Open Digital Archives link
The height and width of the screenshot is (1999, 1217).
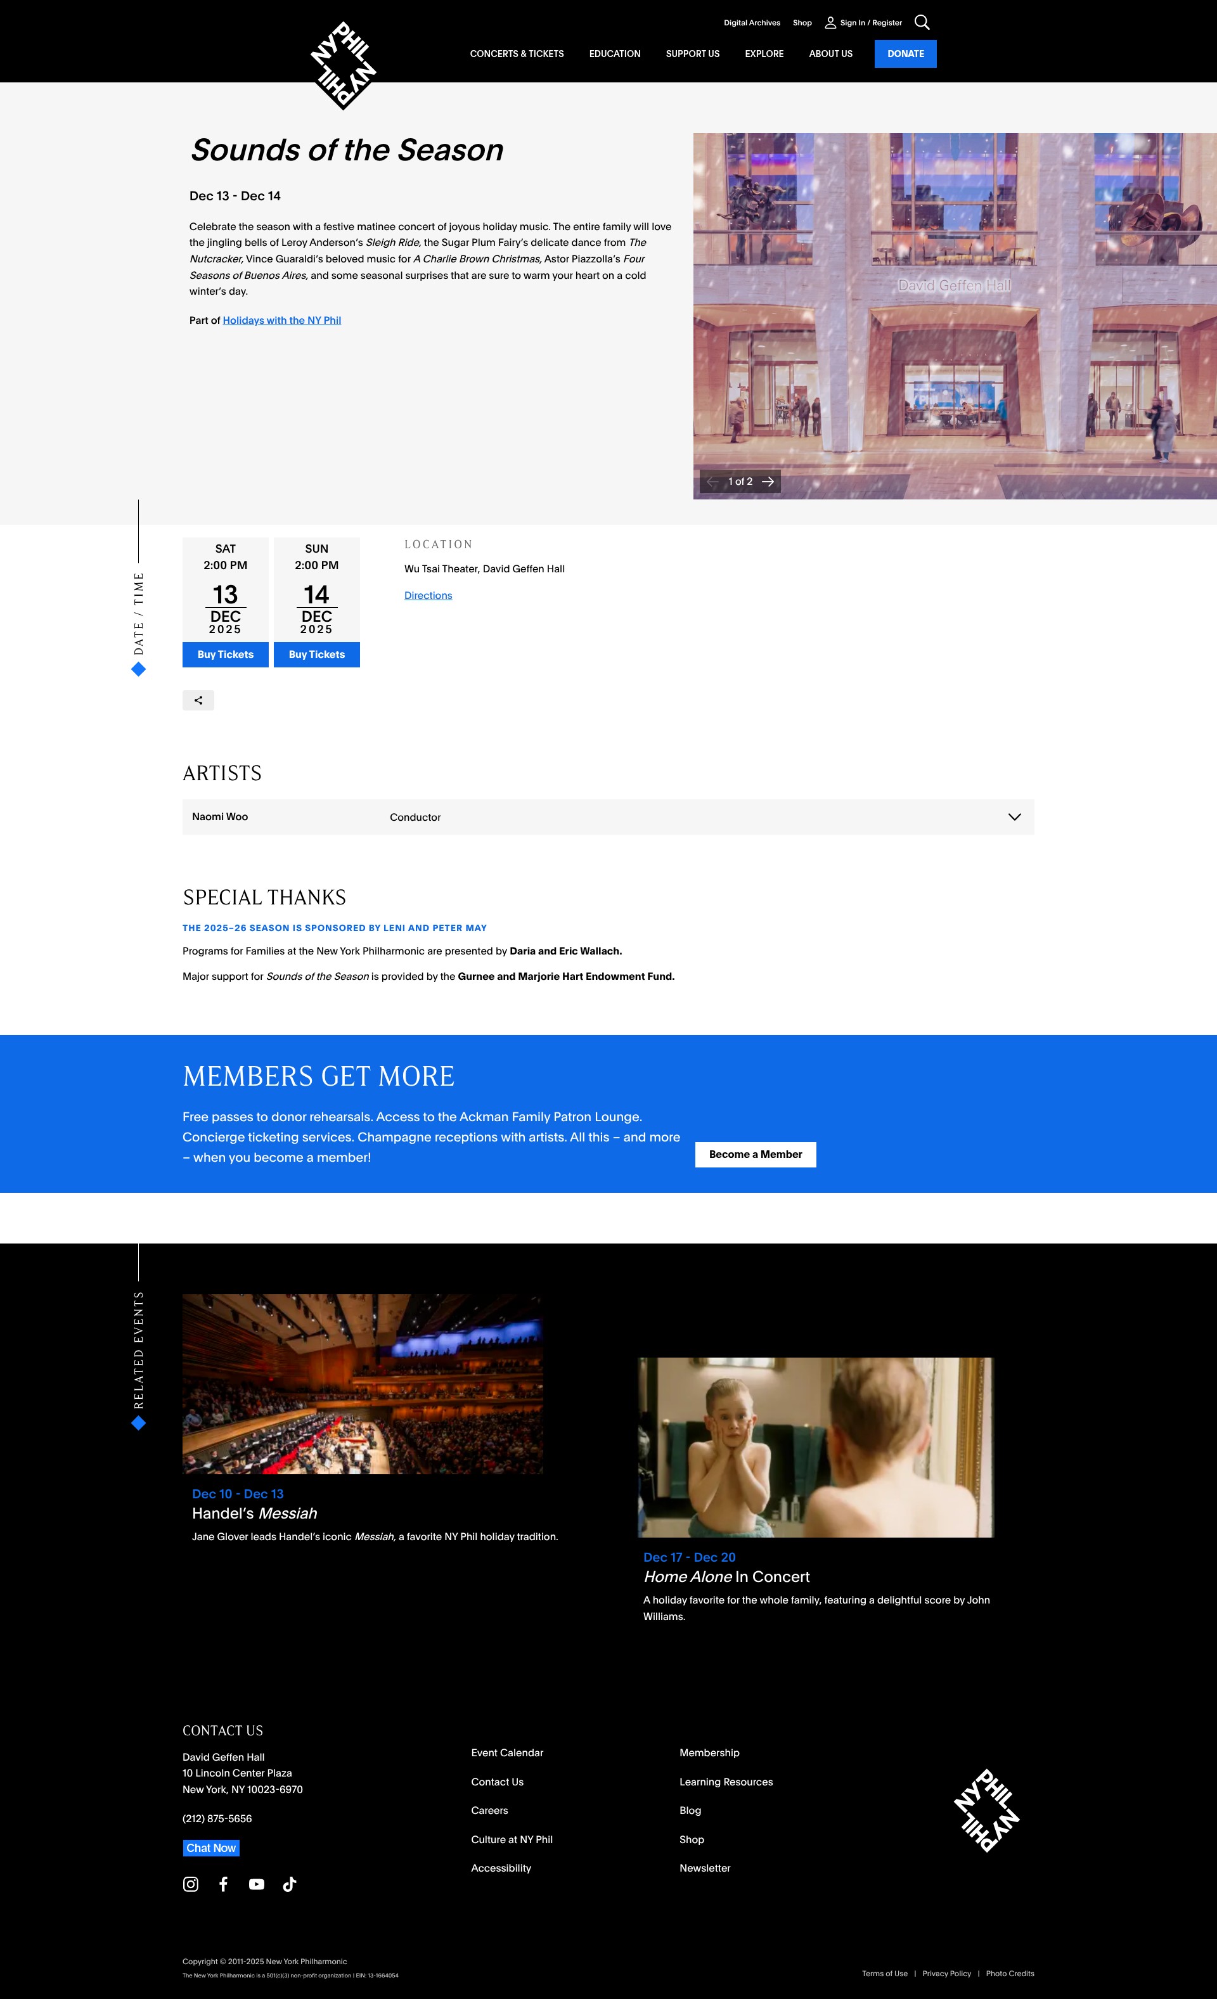coord(752,23)
